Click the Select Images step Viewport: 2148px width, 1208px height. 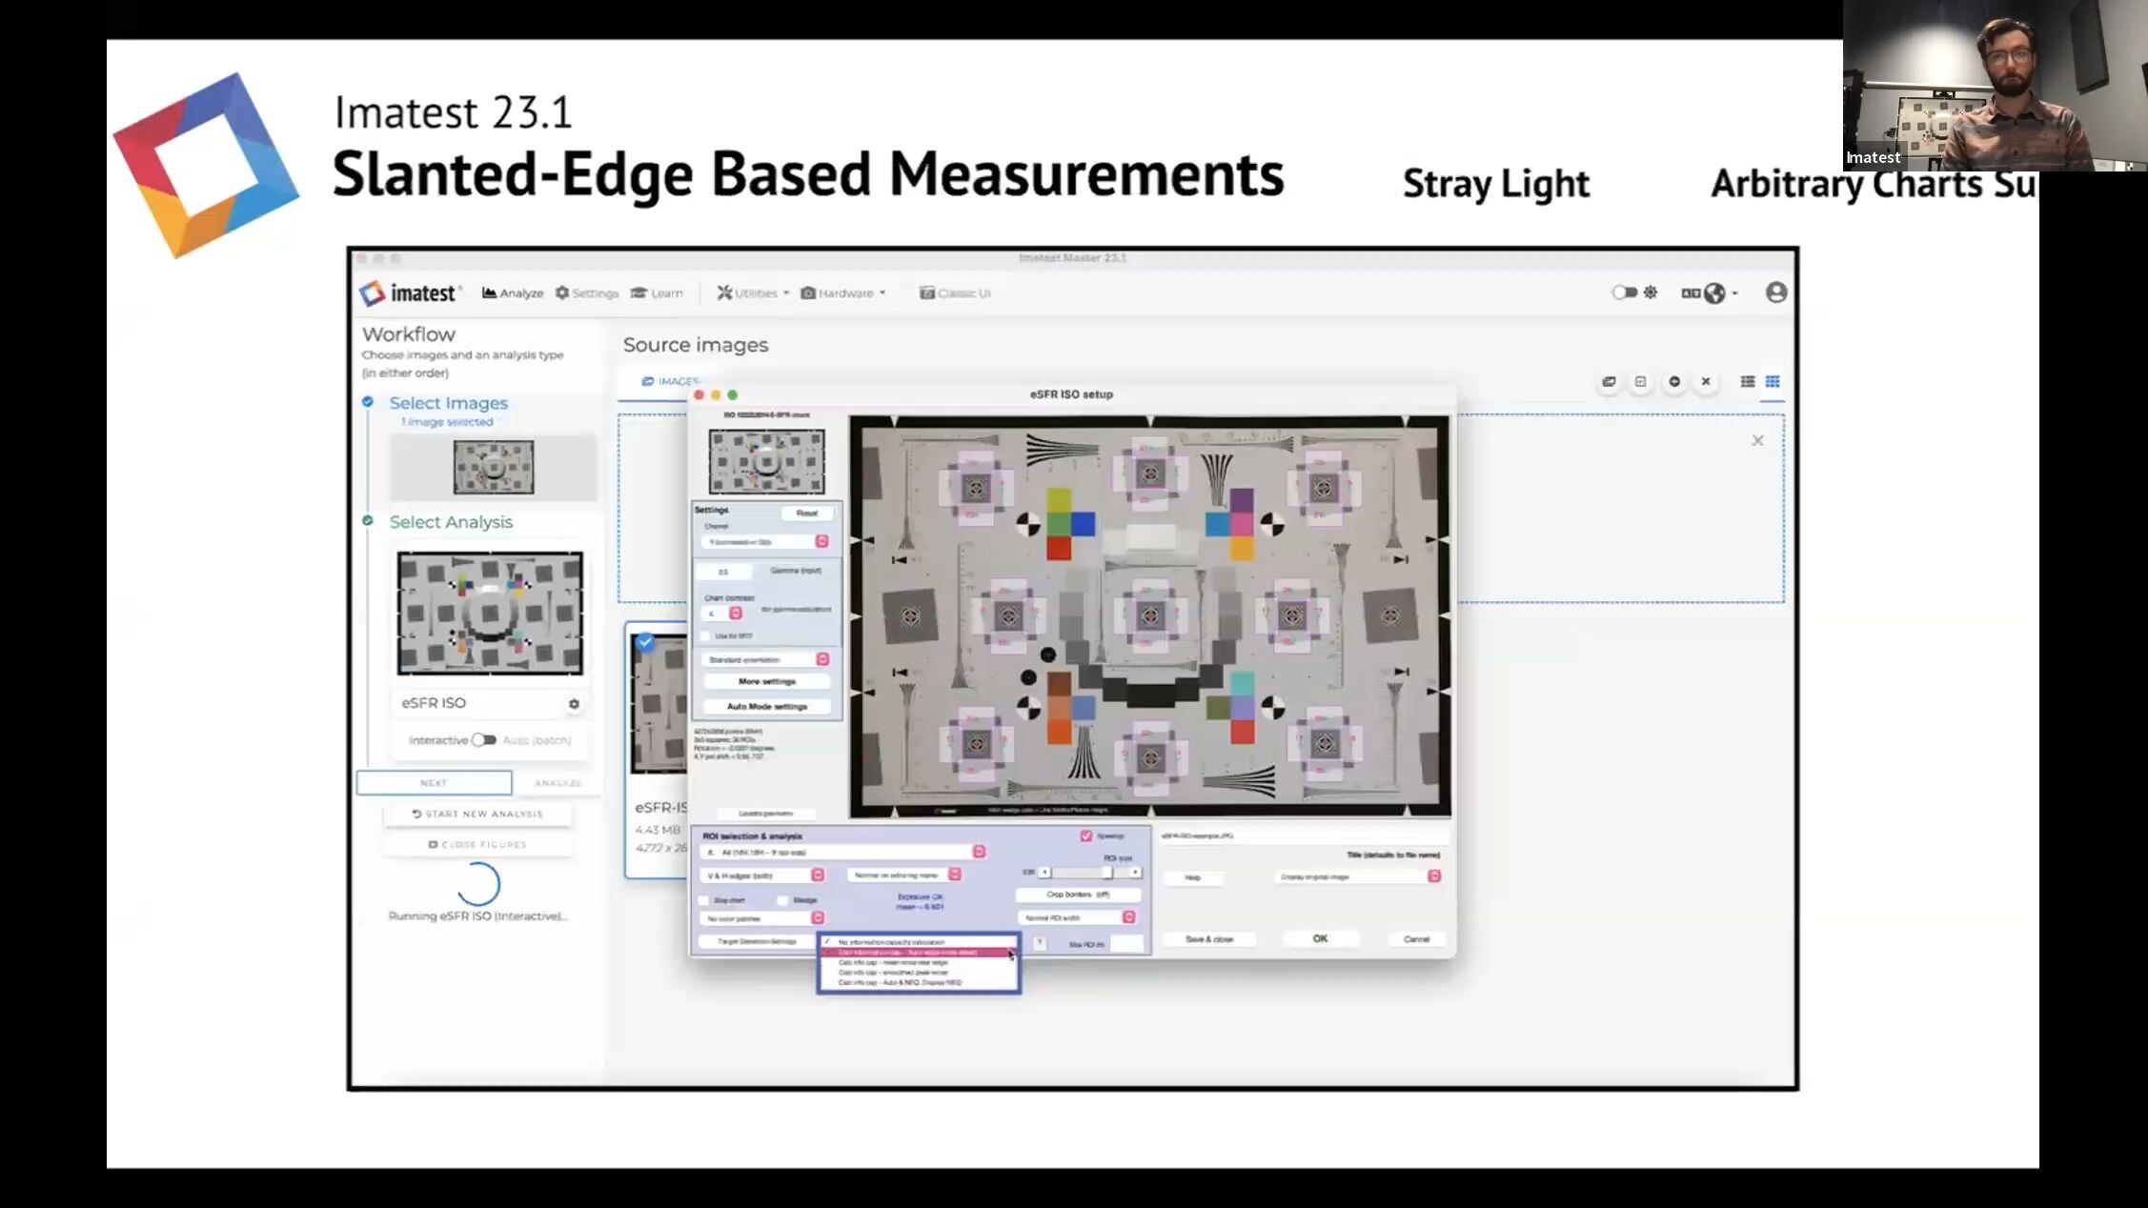448,403
